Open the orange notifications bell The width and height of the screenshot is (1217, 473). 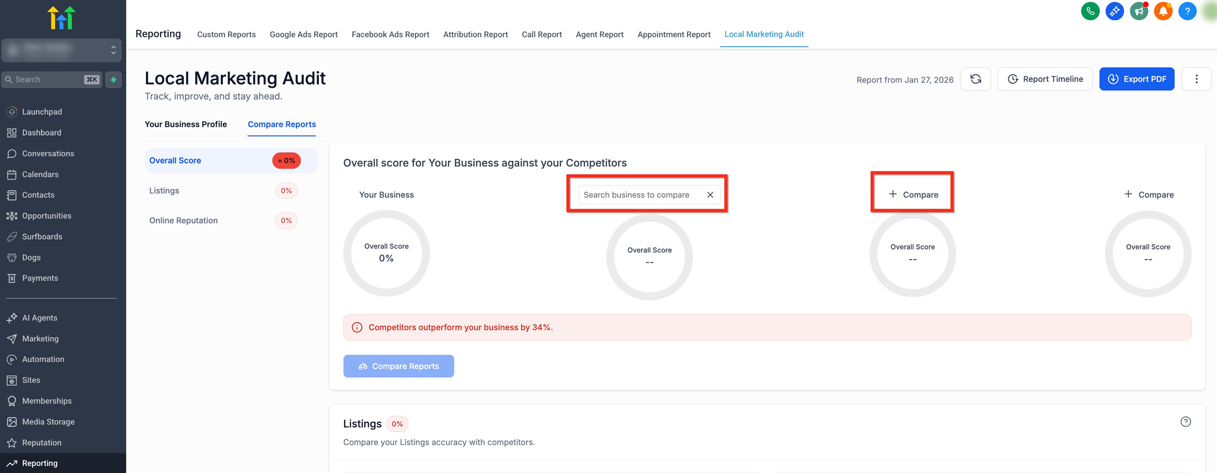coord(1163,11)
